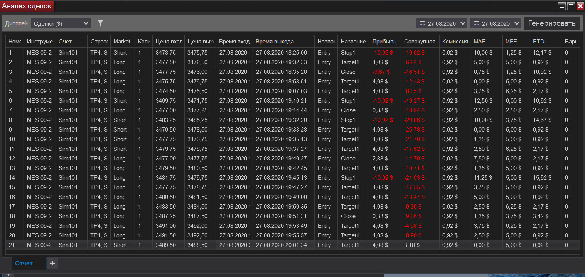Click the entry price 3473,75

(x=166, y=53)
